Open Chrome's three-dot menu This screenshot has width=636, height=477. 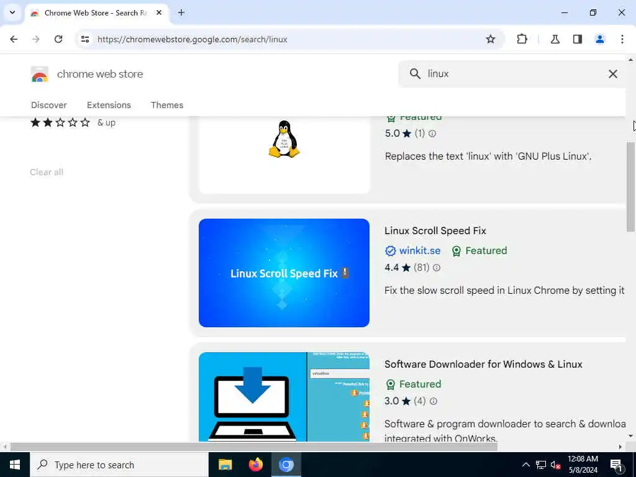click(622, 39)
